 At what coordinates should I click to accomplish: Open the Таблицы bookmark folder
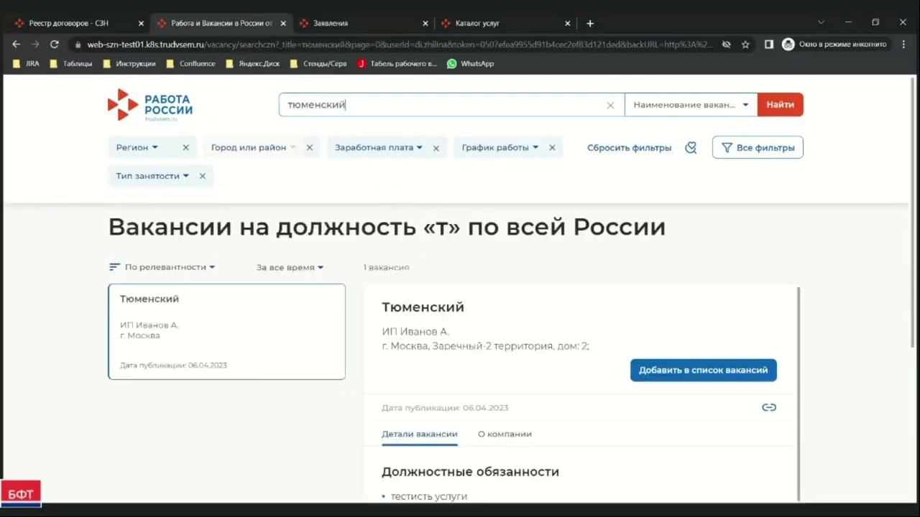(x=70, y=63)
